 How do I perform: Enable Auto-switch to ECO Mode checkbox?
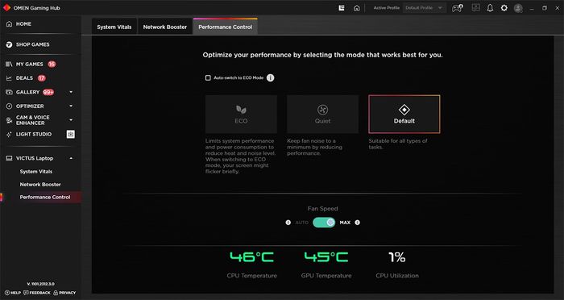coord(208,77)
